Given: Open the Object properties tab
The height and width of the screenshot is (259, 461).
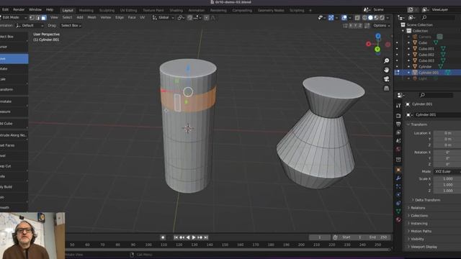Looking at the screenshot, I should coord(398,170).
